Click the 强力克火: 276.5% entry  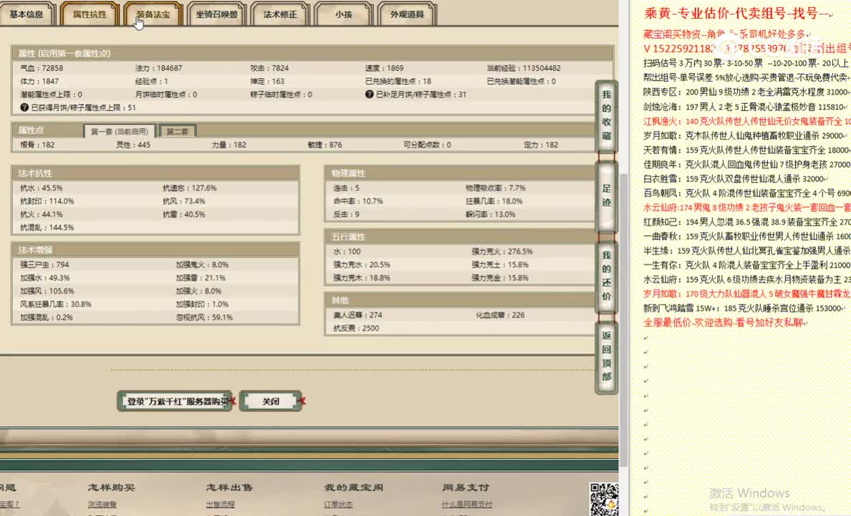(502, 252)
